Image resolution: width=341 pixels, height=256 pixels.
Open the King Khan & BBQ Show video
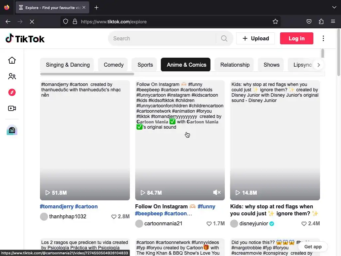(180, 247)
